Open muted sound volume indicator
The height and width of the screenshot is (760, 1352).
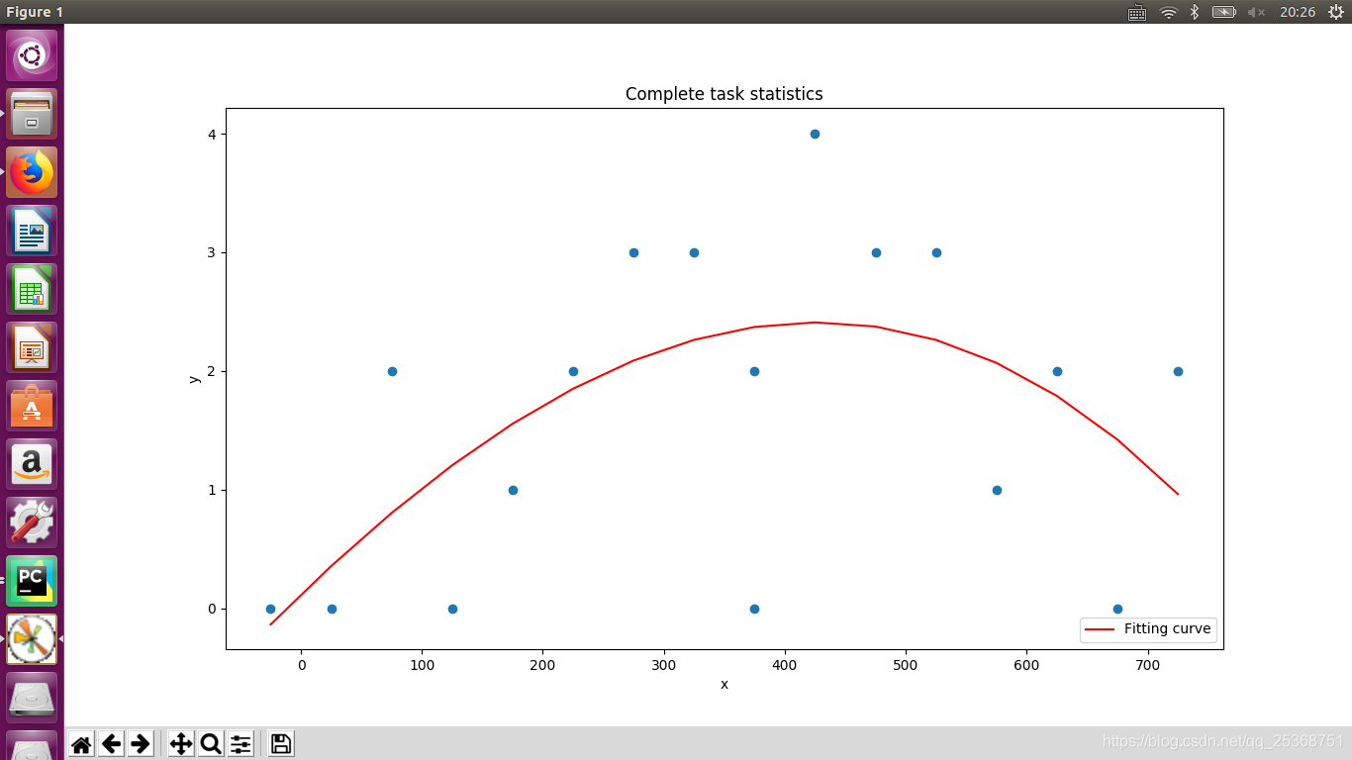1256,12
